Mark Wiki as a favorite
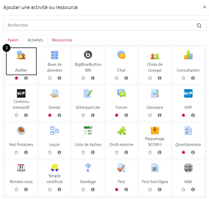This screenshot has width=209, height=199. [x=184, y=190]
